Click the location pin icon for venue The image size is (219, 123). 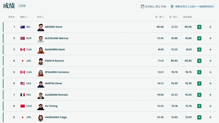172,6
